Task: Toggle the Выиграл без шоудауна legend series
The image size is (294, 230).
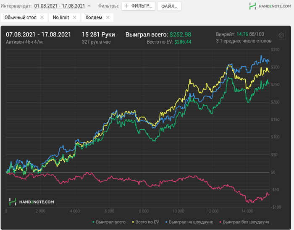Action: [x=244, y=222]
